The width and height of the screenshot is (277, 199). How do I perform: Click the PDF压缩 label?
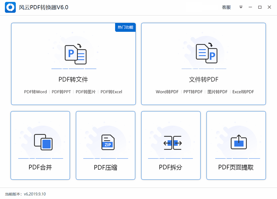pos(106,167)
